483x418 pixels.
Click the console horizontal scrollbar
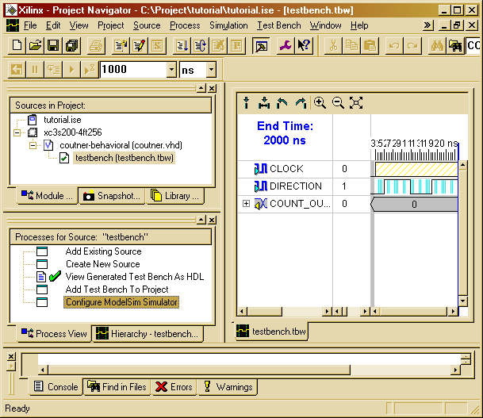pyautogui.click(x=249, y=370)
